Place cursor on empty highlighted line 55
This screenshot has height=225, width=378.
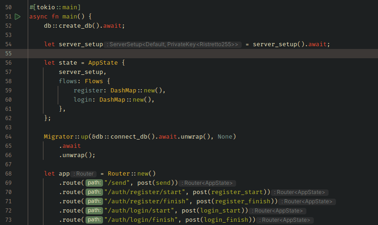(x=202, y=54)
